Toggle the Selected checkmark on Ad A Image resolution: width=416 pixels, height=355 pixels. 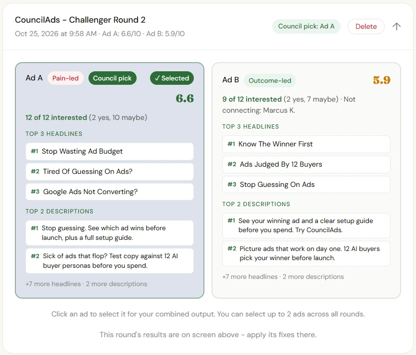point(172,78)
